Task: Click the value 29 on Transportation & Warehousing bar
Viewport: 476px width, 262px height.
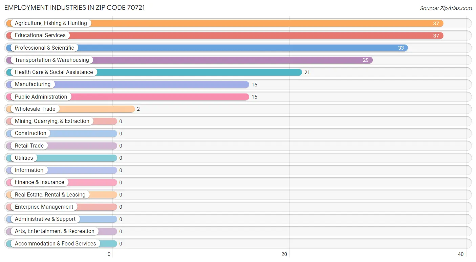Action: pyautogui.click(x=366, y=60)
